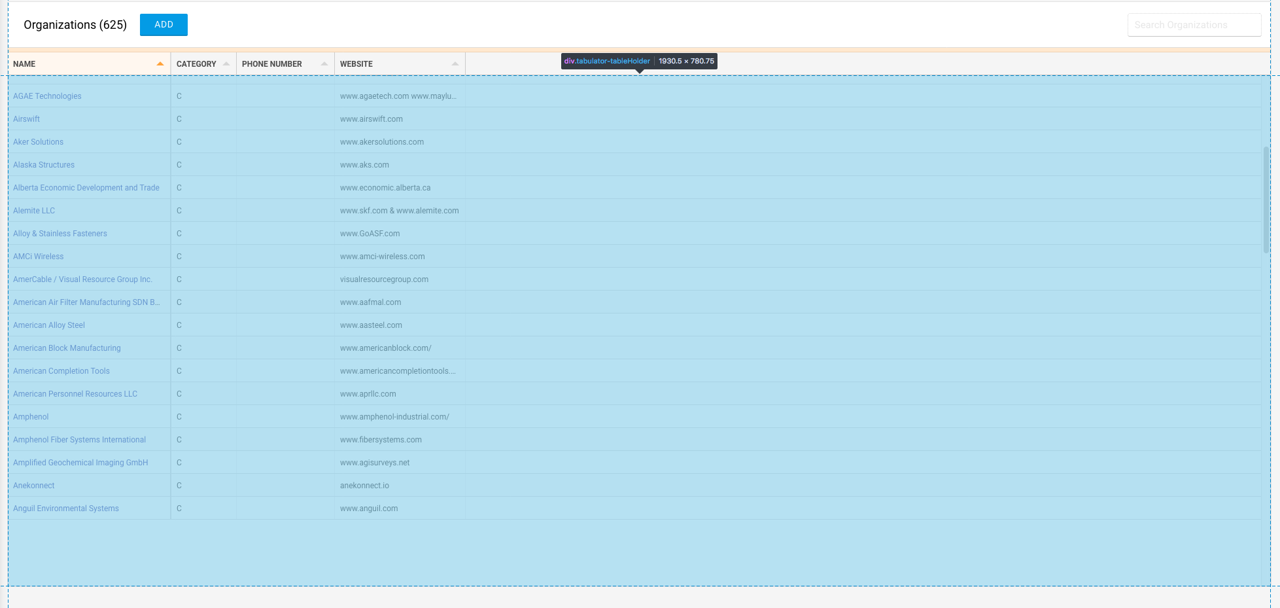
Task: Select Alemite LLC
Action: click(33, 210)
